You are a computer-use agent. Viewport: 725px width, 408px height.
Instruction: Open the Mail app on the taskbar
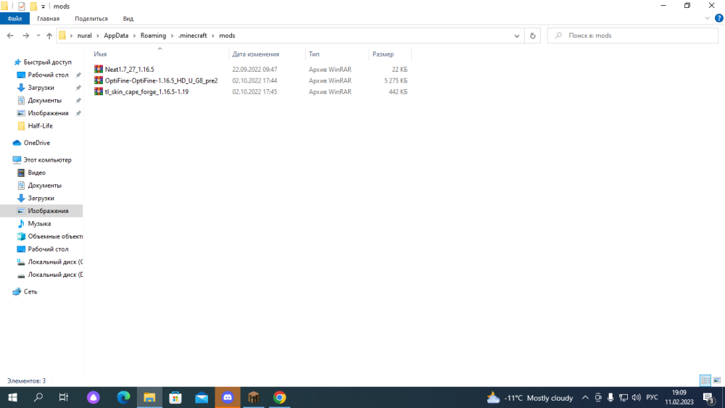202,397
